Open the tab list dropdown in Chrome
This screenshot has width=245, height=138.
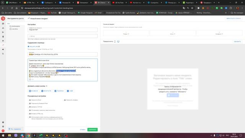[3, 3]
